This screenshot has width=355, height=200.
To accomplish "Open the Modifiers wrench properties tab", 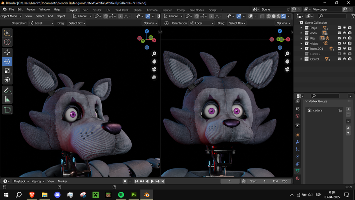I will pyautogui.click(x=298, y=142).
